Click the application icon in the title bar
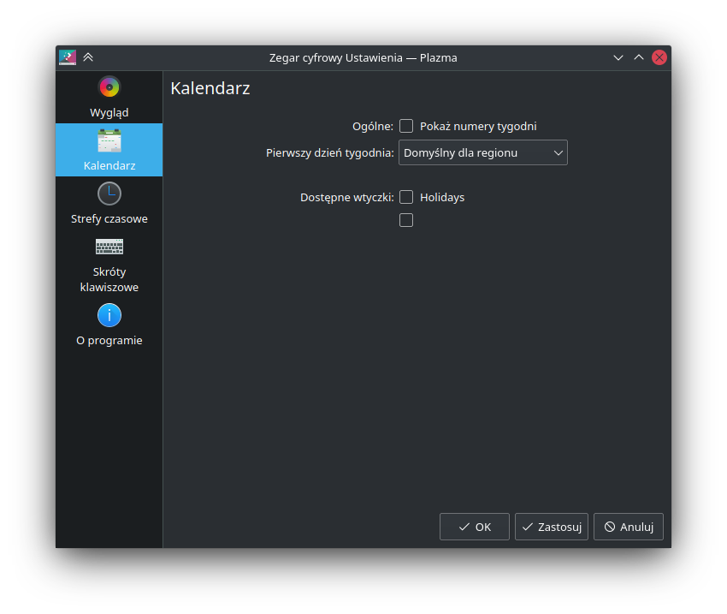 coord(68,57)
